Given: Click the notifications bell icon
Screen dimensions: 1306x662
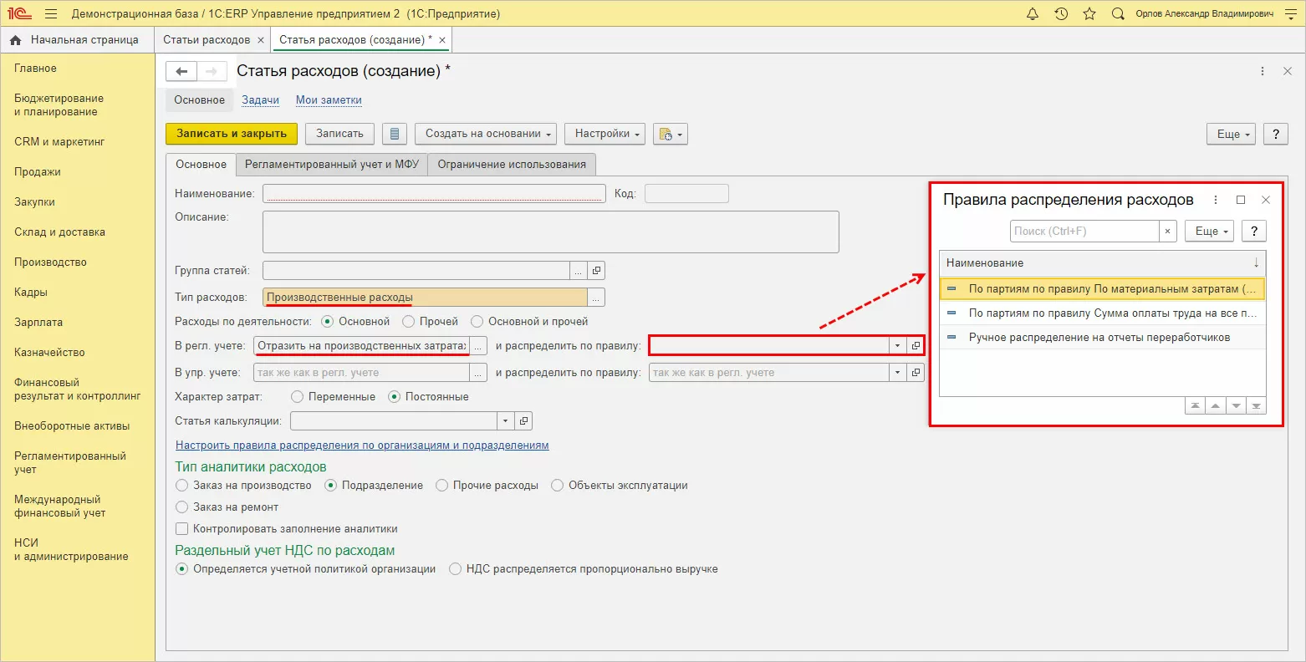Looking at the screenshot, I should click(x=1033, y=14).
